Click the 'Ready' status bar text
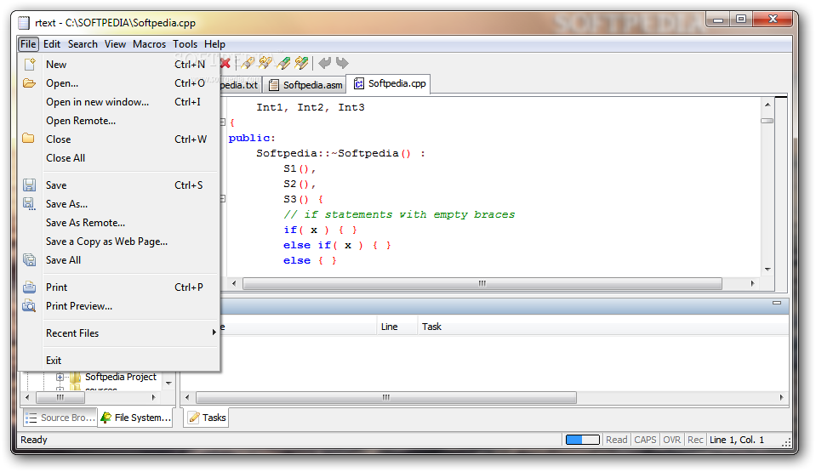Screen dimensions: 816x472 coord(34,440)
